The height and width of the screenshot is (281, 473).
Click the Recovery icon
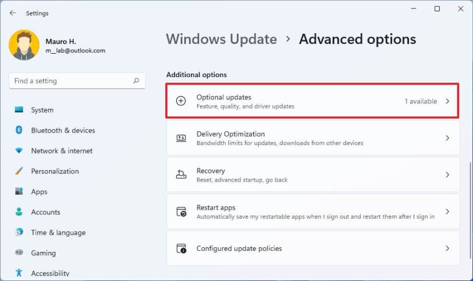(181, 175)
